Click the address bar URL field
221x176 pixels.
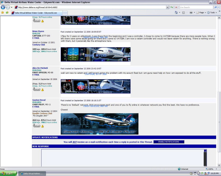coord(90,7)
